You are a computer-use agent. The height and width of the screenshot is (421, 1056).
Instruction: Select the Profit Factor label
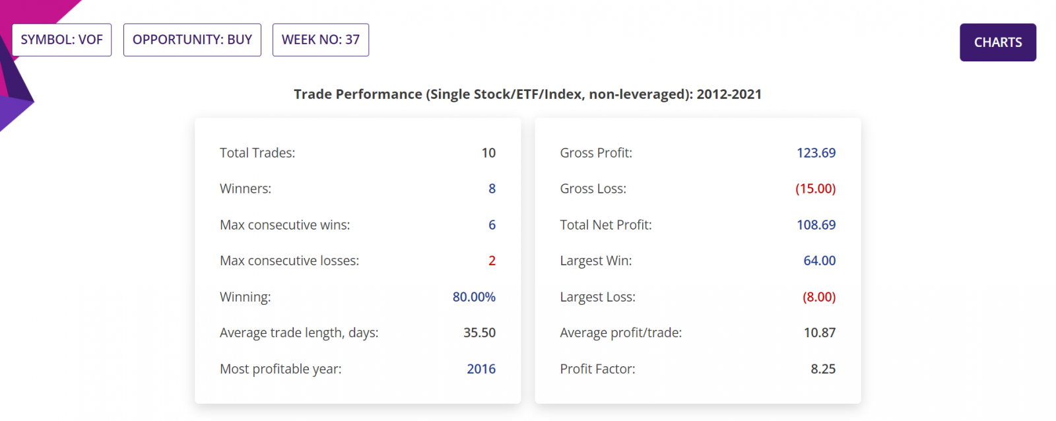(x=597, y=369)
